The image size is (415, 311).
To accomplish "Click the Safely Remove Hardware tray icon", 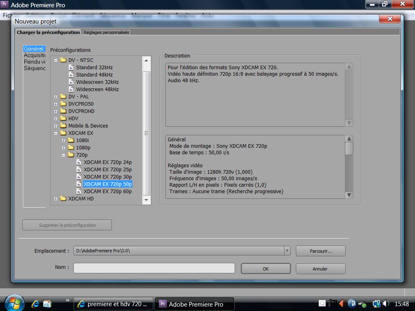I will click(362, 304).
